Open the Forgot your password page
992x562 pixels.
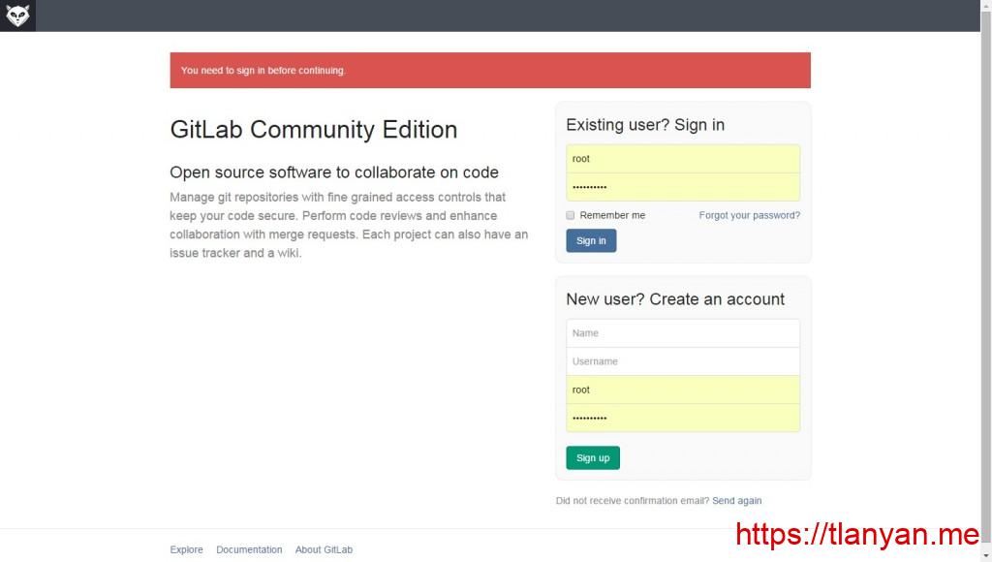(749, 215)
